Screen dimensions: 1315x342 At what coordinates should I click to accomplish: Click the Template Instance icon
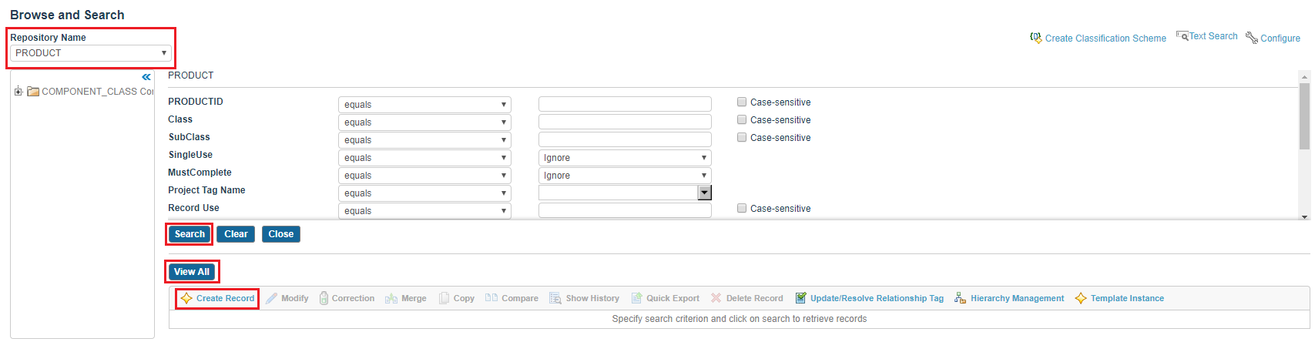tap(1081, 299)
